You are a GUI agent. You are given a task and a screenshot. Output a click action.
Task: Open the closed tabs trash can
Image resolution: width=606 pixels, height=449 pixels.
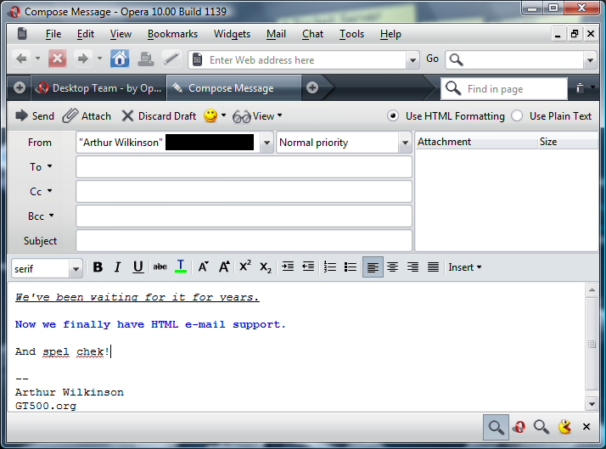(x=580, y=88)
